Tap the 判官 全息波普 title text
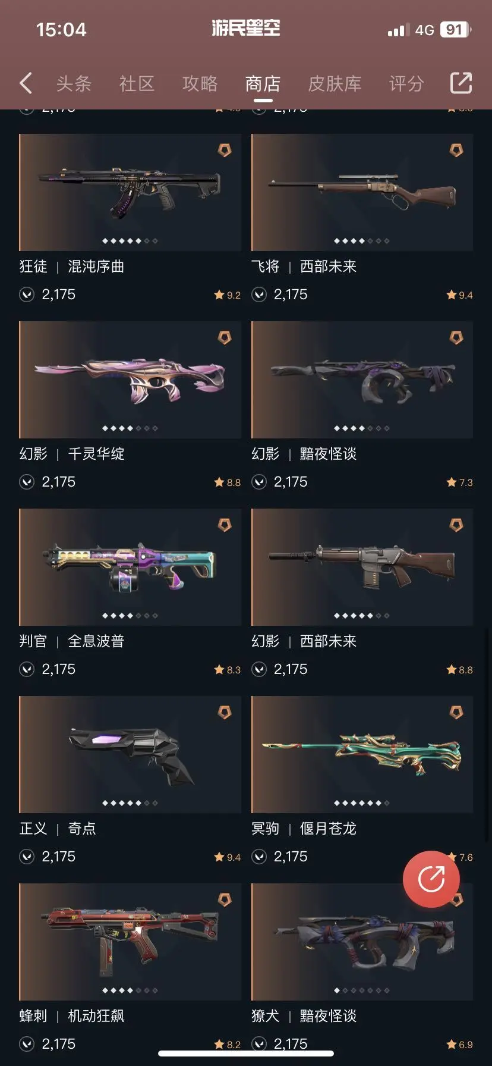This screenshot has height=1066, width=492. click(x=72, y=641)
